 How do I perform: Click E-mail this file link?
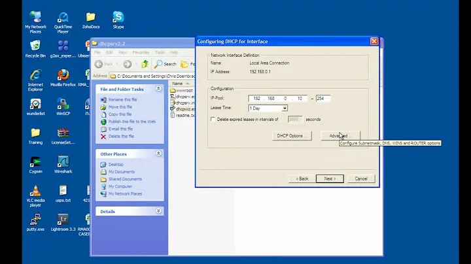click(x=120, y=129)
